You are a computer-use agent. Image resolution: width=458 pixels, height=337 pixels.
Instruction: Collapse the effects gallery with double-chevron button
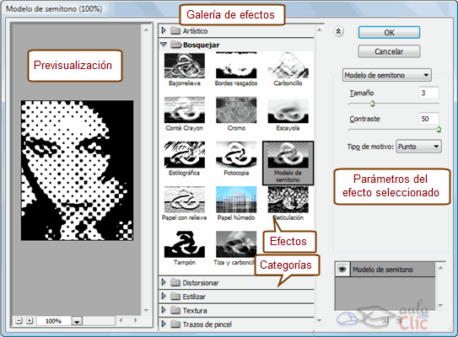coord(338,31)
